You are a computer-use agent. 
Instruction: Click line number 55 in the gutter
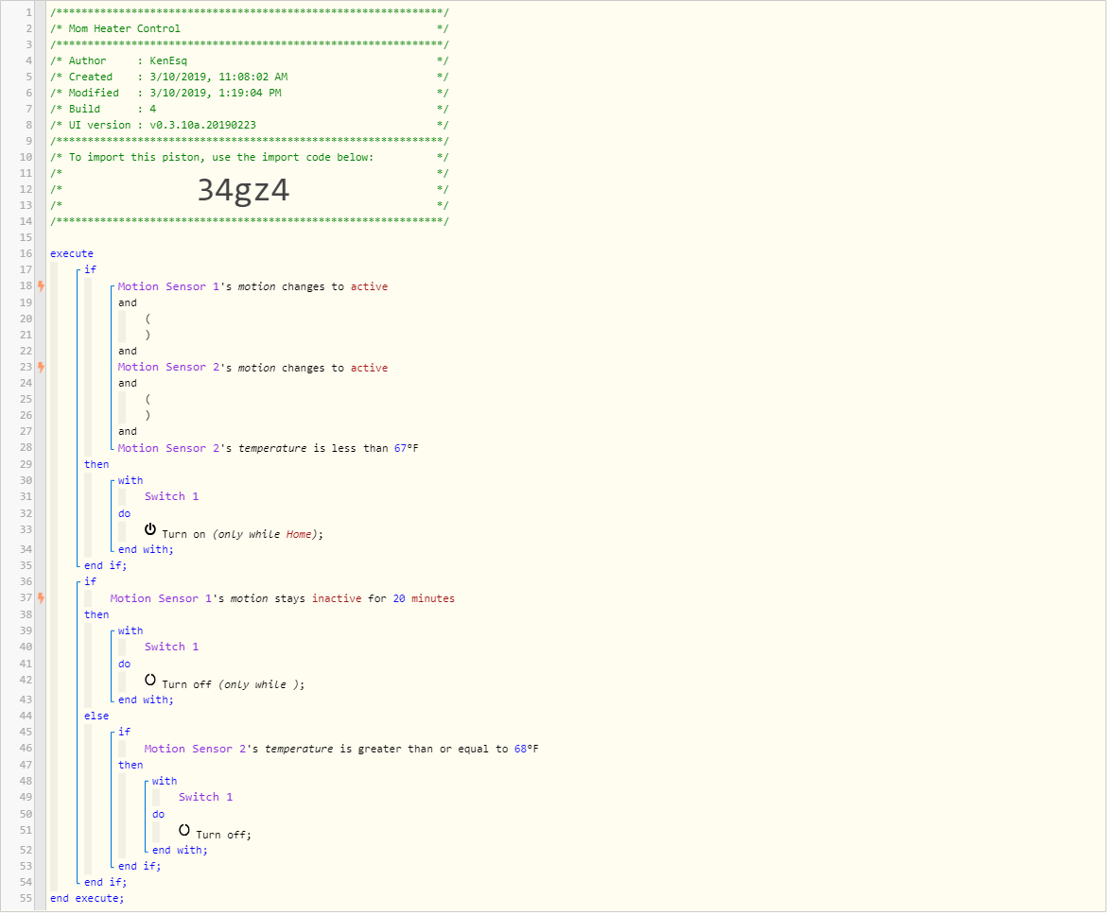[26, 899]
